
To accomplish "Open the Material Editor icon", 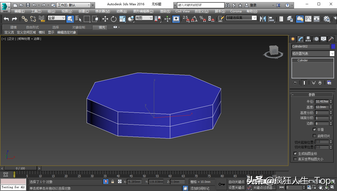I will [x=327, y=19].
